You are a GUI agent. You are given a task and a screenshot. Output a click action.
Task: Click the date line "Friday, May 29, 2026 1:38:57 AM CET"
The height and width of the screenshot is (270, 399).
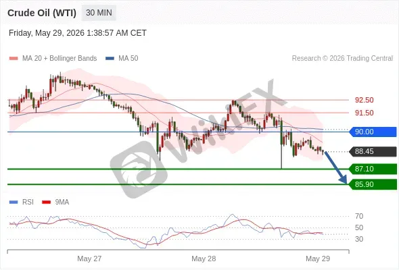(x=78, y=33)
